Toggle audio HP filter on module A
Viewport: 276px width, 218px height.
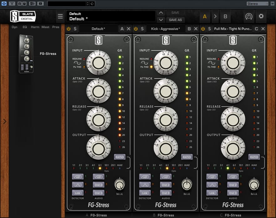click(x=98, y=177)
